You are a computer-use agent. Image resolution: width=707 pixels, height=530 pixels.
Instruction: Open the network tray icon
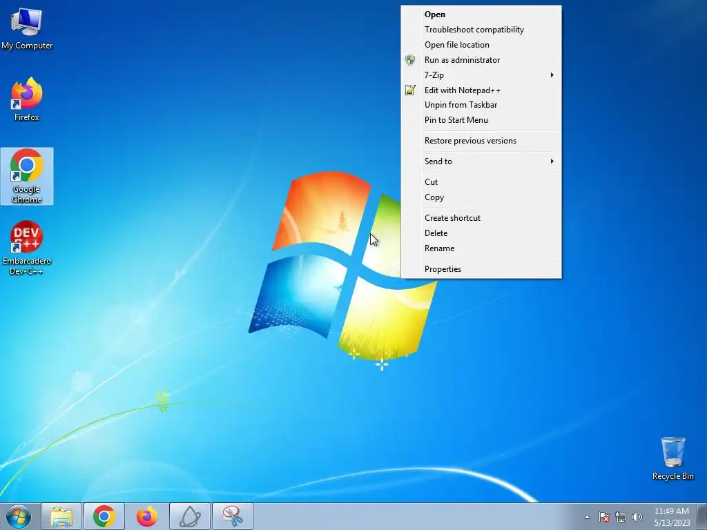(621, 517)
